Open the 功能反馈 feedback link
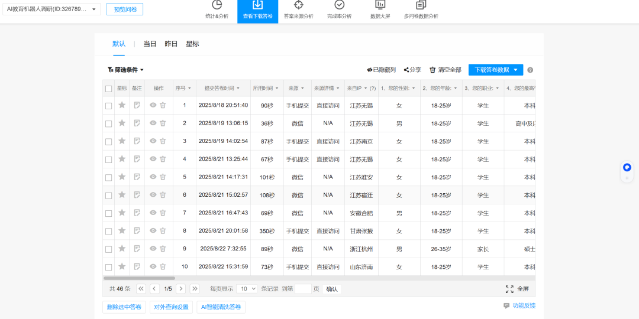 (x=519, y=305)
